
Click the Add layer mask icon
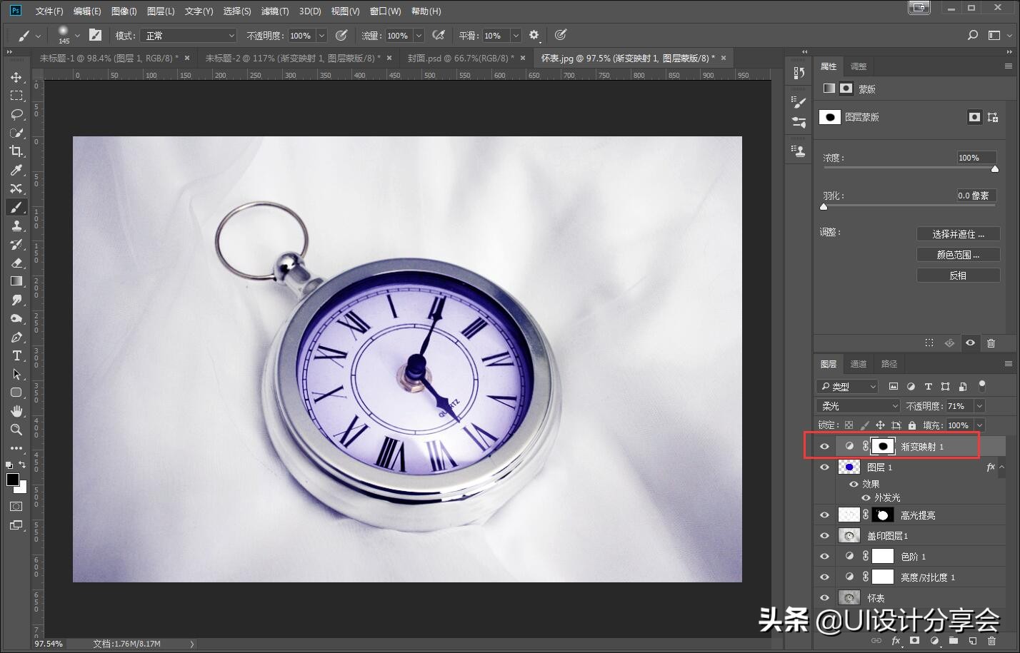pos(914,641)
